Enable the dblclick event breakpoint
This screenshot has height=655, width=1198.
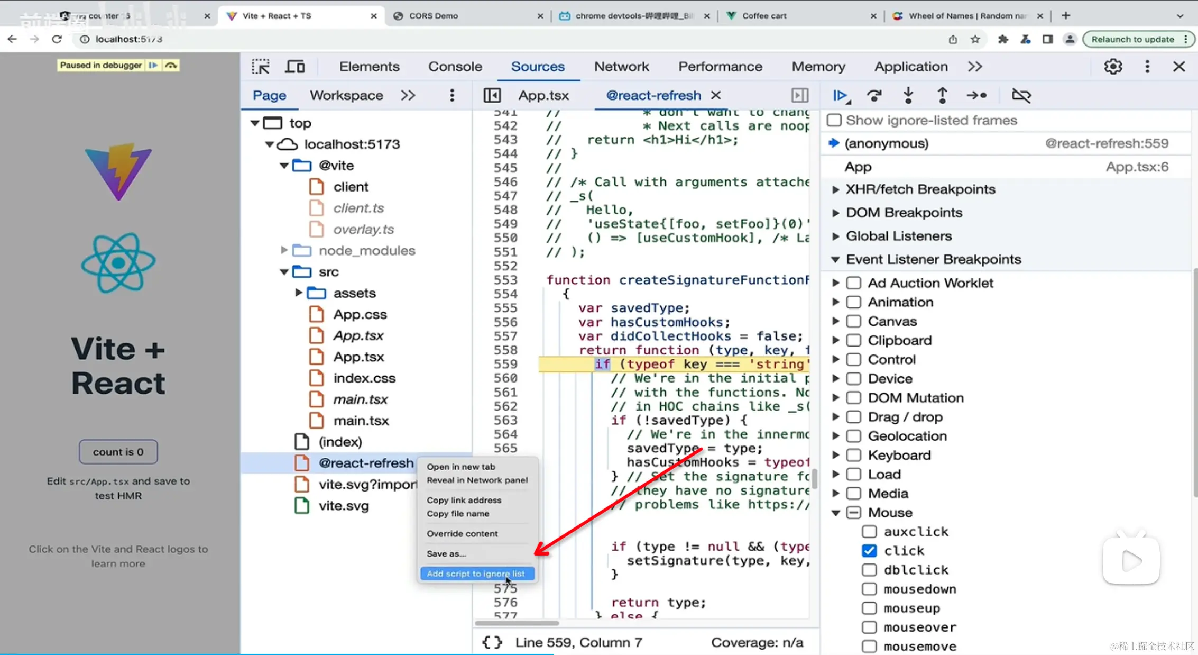click(869, 570)
